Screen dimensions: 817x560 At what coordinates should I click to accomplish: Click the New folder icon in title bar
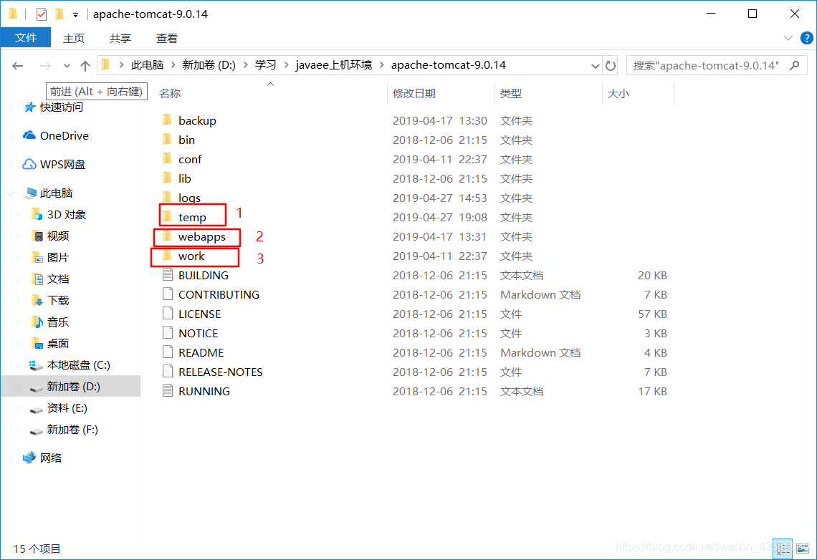(59, 14)
